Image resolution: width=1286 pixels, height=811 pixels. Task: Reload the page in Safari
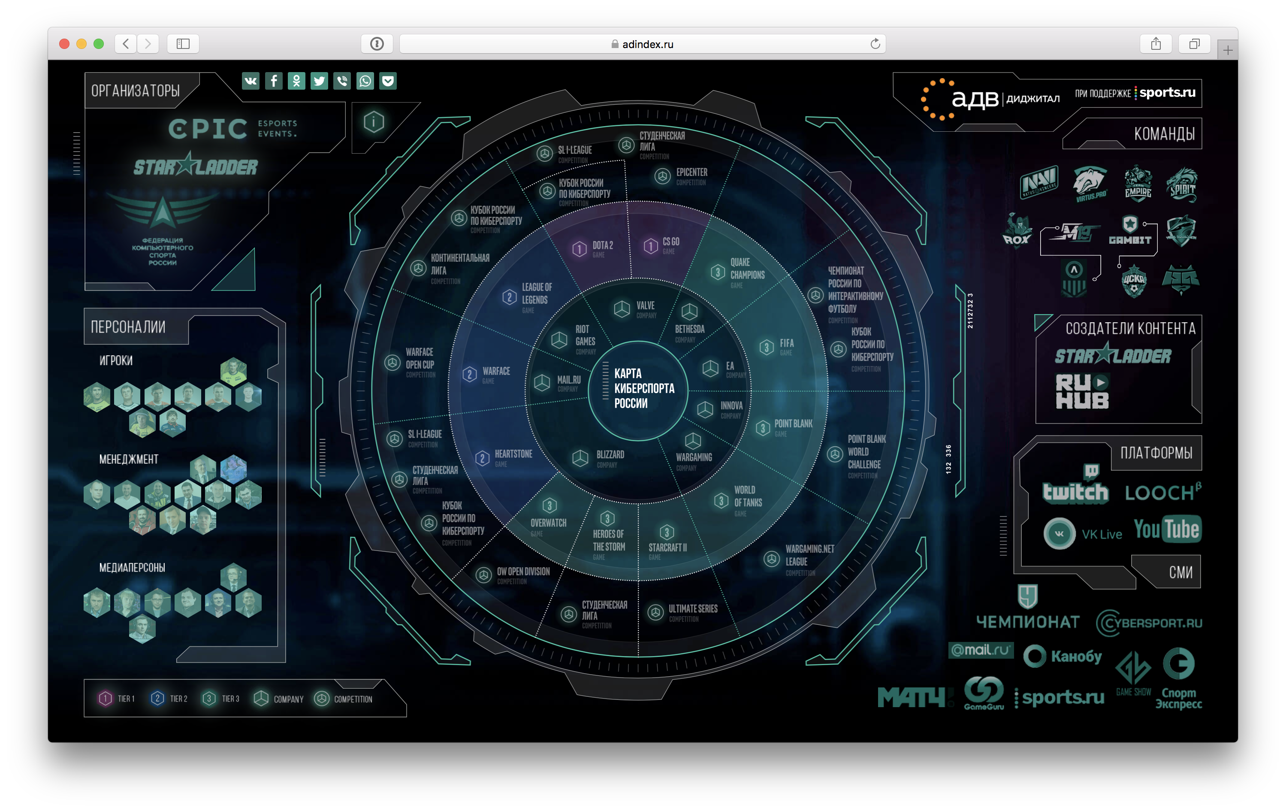(x=875, y=44)
